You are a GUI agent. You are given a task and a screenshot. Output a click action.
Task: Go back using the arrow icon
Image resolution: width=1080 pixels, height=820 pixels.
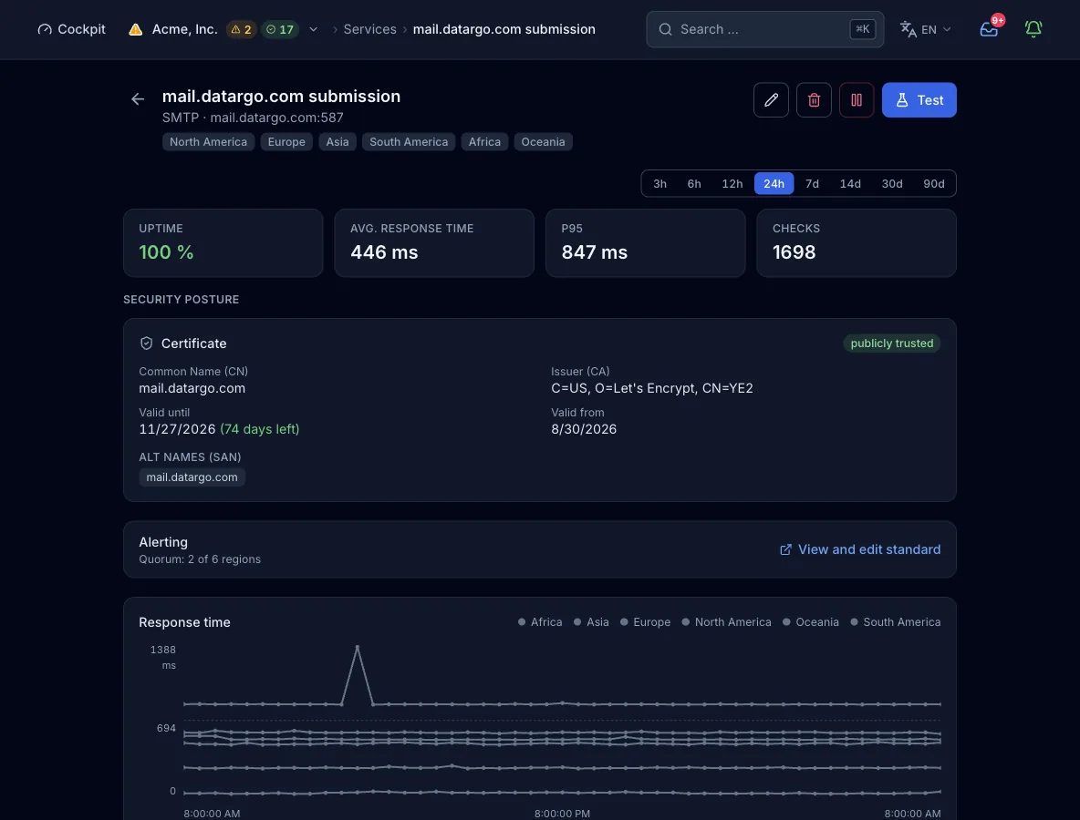138,99
